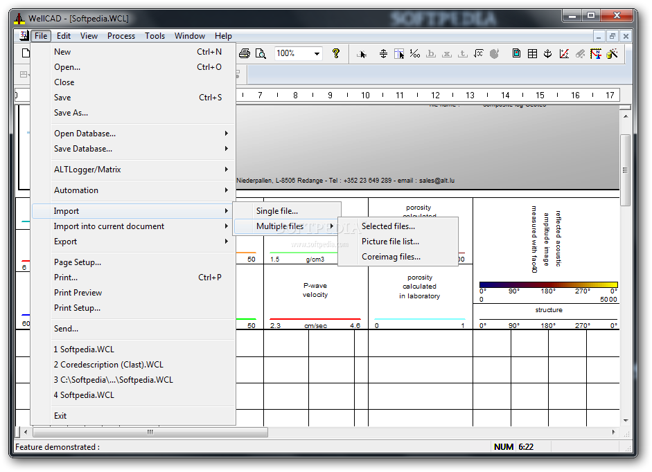This screenshot has width=652, height=472.
Task: Click the square root formula icon
Action: point(479,53)
